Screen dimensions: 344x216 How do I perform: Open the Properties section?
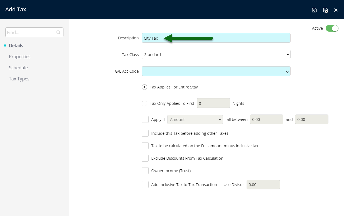tap(20, 57)
